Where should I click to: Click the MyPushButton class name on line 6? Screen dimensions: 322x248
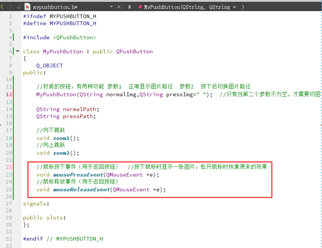coord(63,51)
